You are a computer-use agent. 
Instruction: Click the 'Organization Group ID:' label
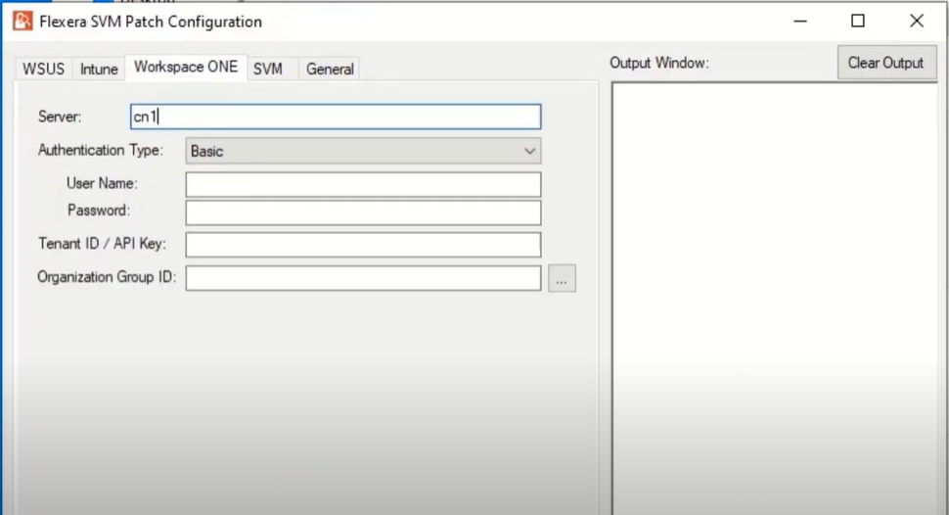coord(107,277)
